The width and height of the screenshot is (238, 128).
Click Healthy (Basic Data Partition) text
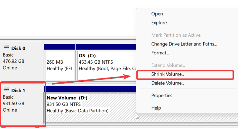tap(78, 111)
